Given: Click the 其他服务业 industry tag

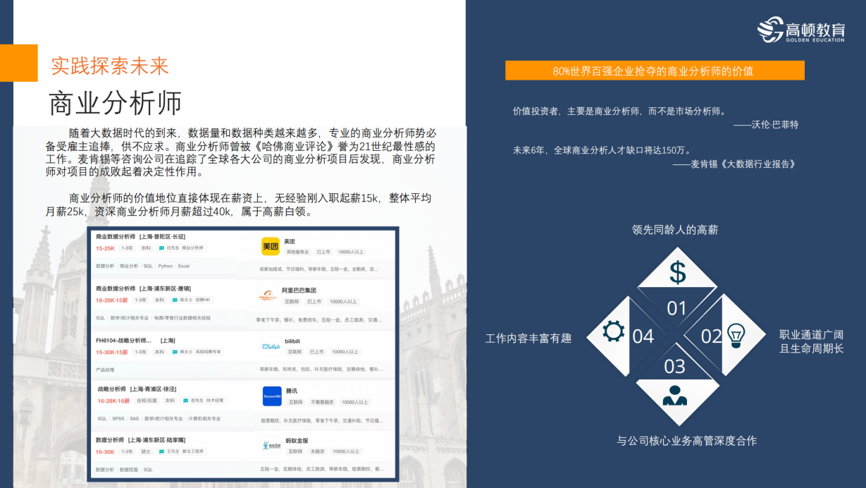Looking at the screenshot, I should (x=297, y=252).
